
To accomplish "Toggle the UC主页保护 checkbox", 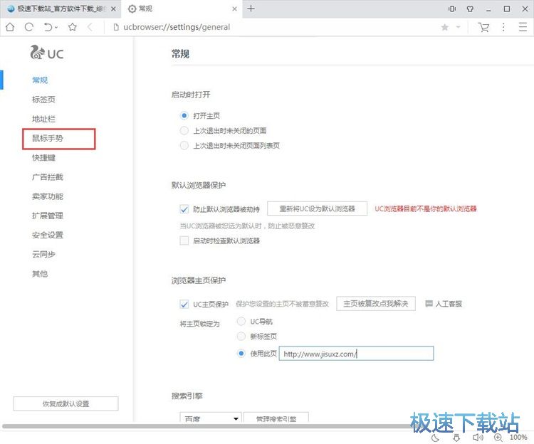I will (x=184, y=304).
